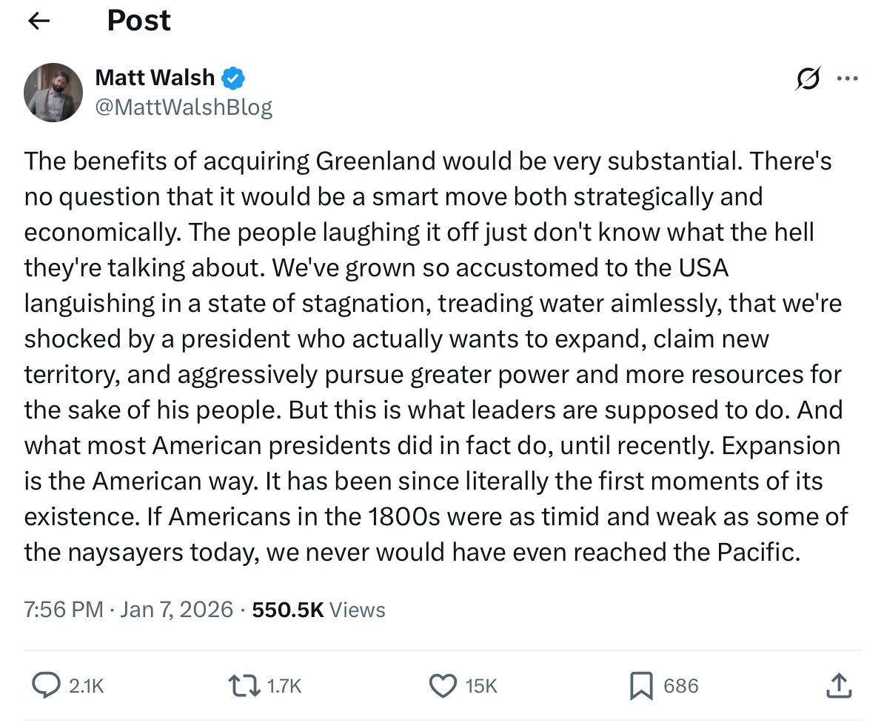Click the 15K likes count
The image size is (884, 723).
[x=481, y=687]
